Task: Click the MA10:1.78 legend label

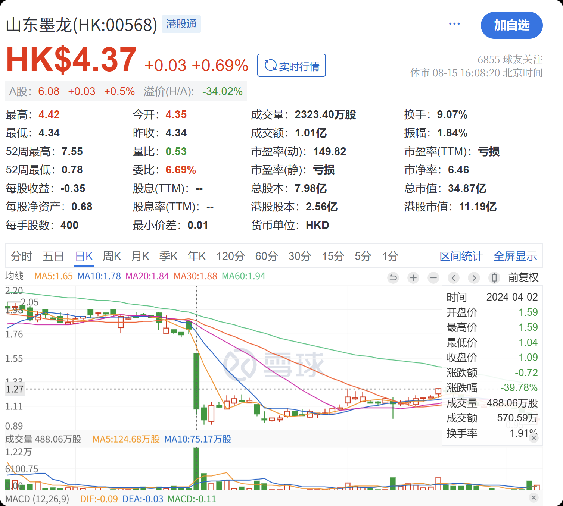Action: pos(99,276)
